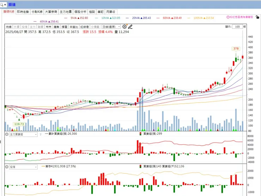
Task: Click the 2025/08/27 date text
Action: (x=14, y=32)
